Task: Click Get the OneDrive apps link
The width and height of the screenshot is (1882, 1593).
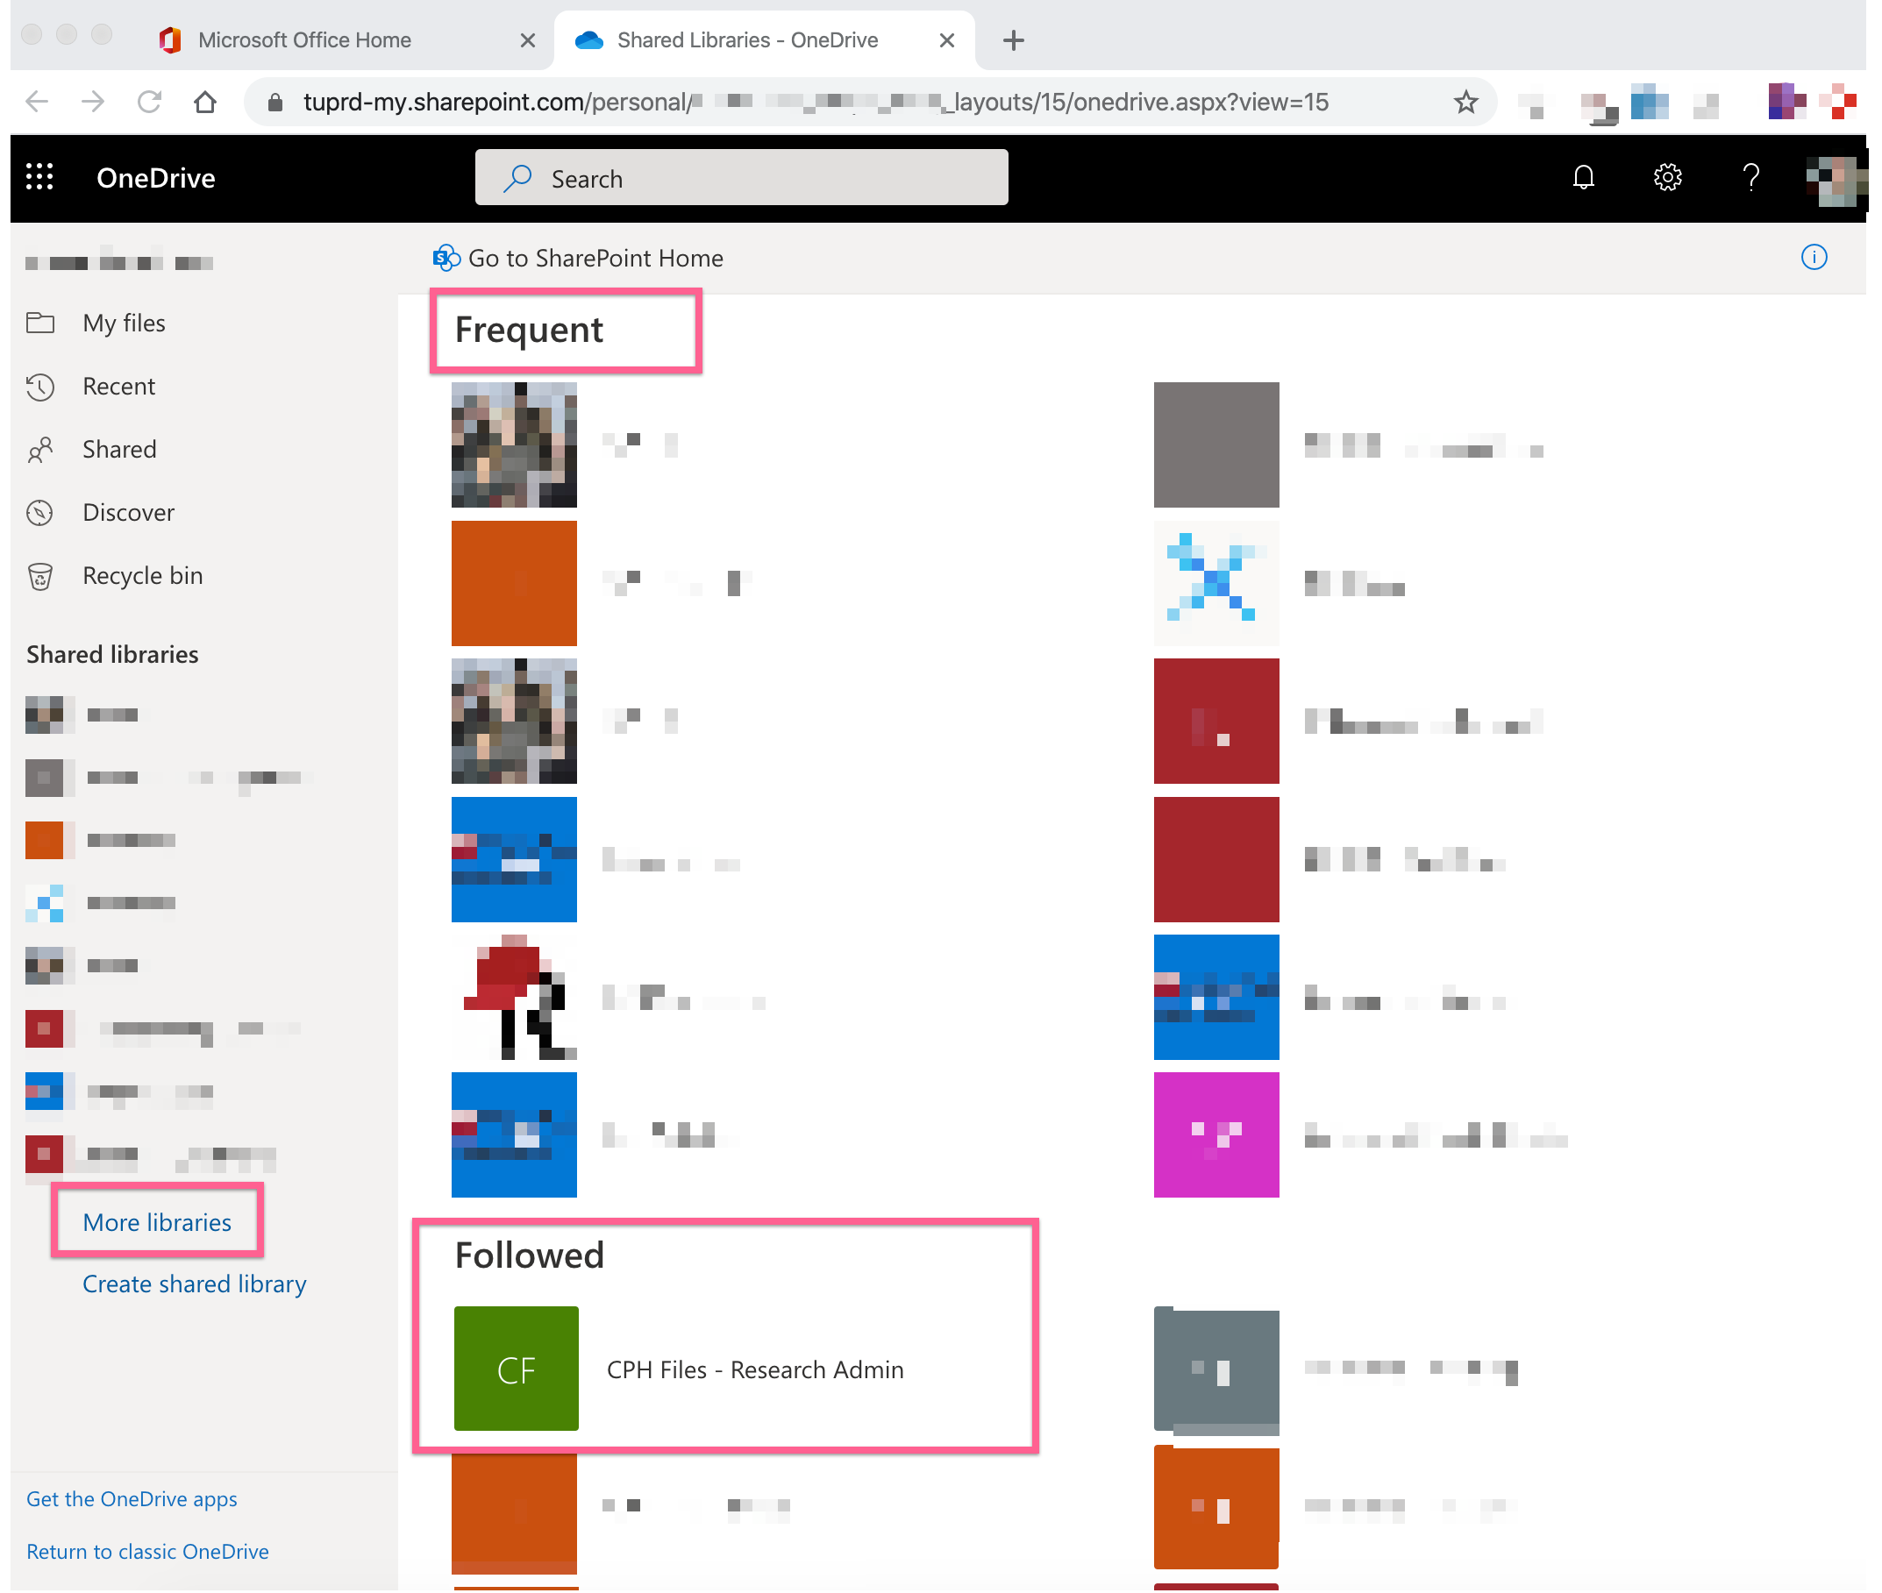Action: tap(132, 1500)
